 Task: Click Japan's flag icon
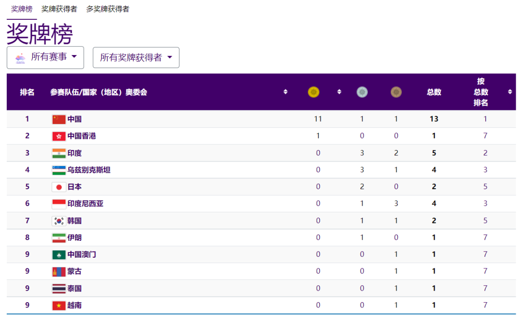(59, 187)
